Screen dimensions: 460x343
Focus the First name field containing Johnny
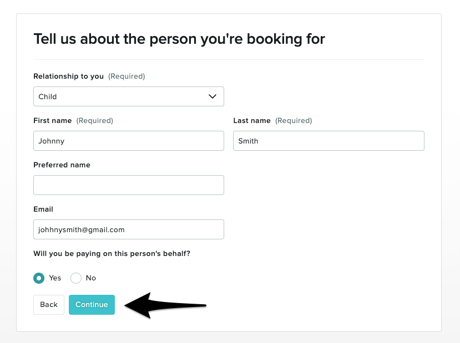(x=128, y=141)
